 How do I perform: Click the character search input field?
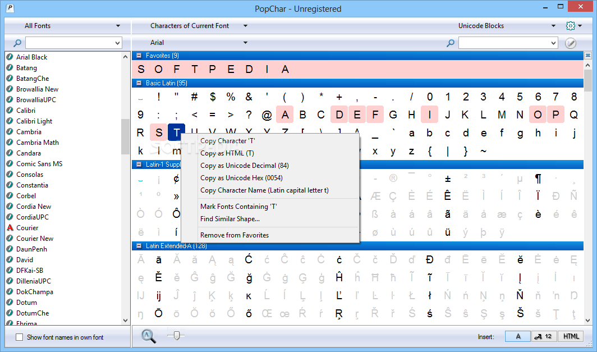coord(504,43)
